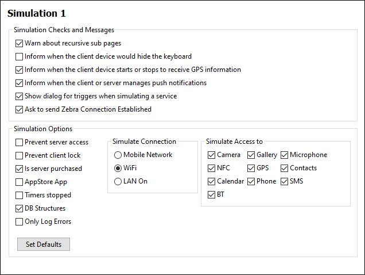Toggle GPS information inform checkbox
The image size is (365, 275).
click(x=20, y=70)
